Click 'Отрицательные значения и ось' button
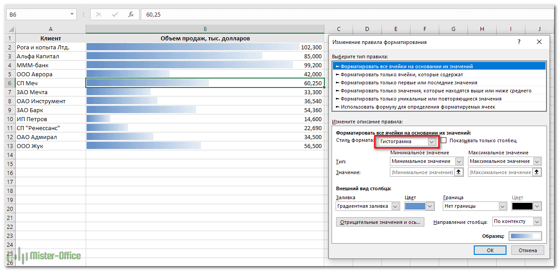This screenshot has width=559, height=271. coord(380,222)
